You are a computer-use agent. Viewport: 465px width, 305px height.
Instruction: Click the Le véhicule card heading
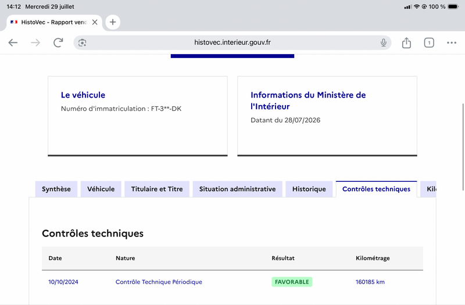83,95
